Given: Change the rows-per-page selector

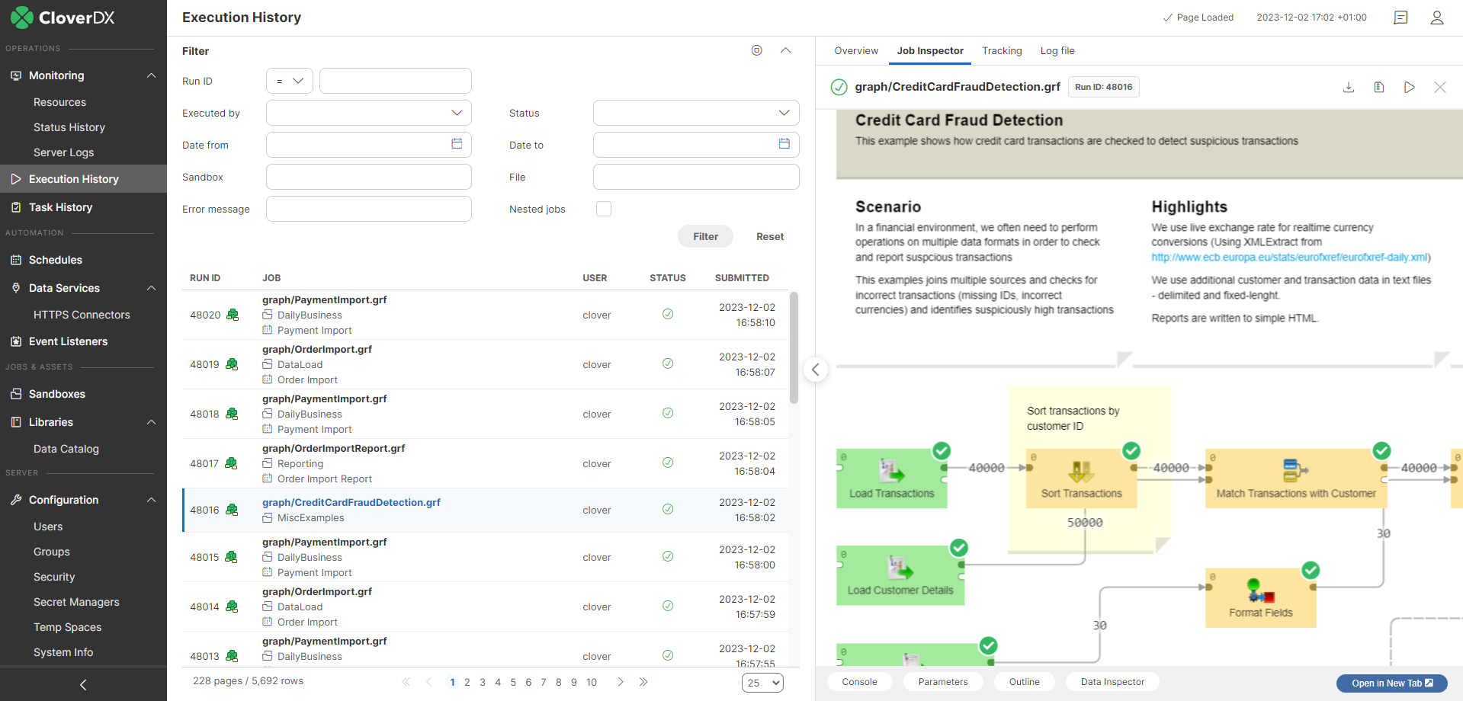Looking at the screenshot, I should point(762,683).
